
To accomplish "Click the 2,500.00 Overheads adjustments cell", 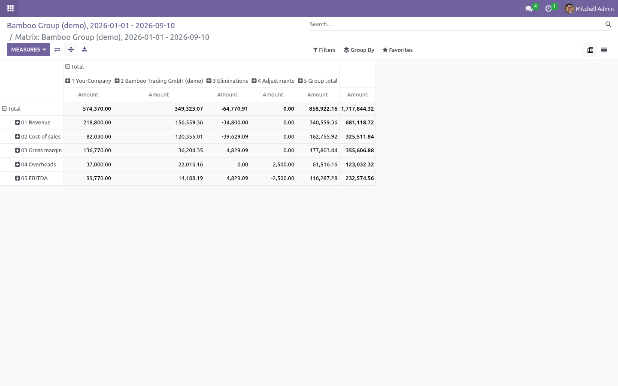I will point(273,165).
